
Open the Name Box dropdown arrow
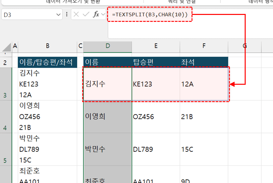point(58,15)
